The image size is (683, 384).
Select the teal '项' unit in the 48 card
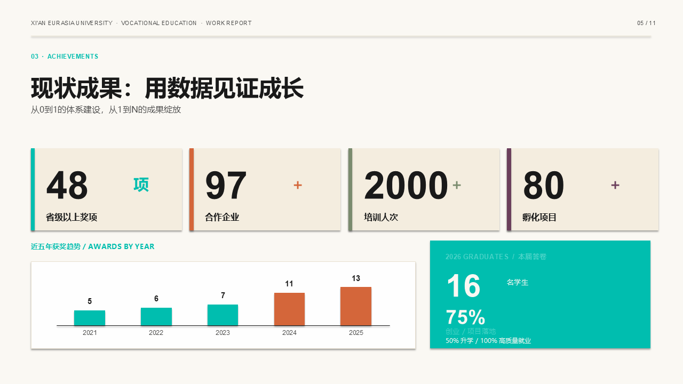pos(141,185)
